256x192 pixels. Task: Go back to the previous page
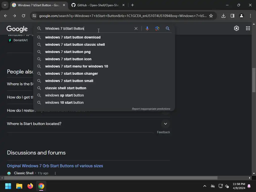5,16
